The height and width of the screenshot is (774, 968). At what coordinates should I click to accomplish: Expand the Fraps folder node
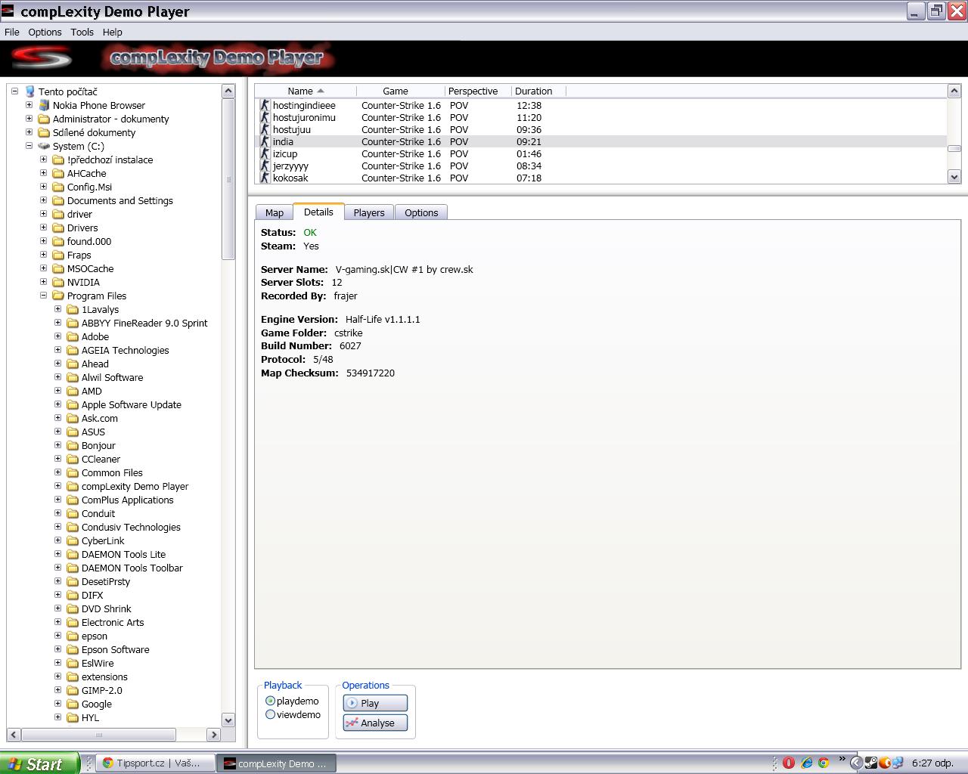43,255
